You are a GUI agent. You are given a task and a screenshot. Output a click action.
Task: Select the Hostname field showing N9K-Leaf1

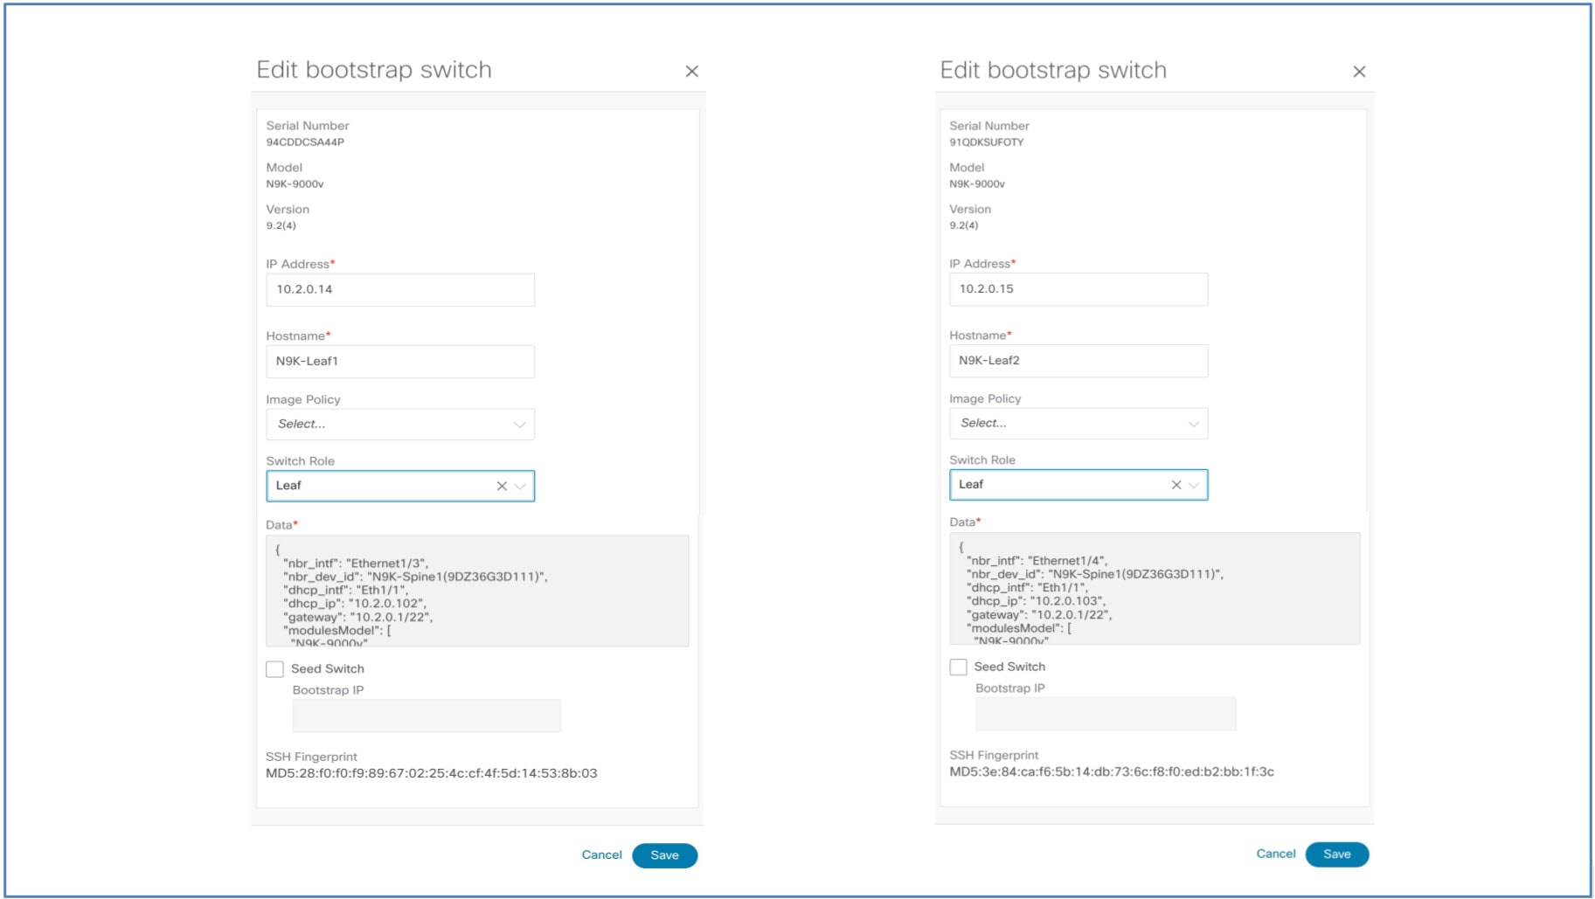pos(399,360)
